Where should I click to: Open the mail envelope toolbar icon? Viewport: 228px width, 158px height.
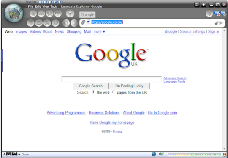(41, 14)
